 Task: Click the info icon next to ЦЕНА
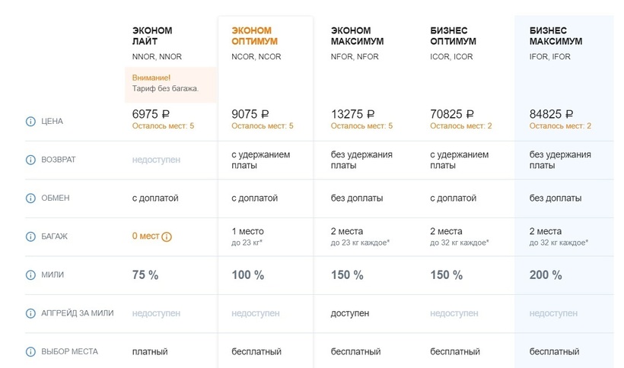click(31, 122)
